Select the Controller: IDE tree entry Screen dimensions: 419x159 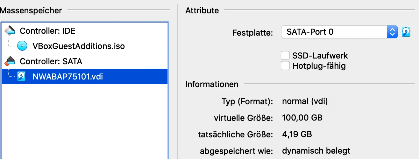[x=47, y=31]
